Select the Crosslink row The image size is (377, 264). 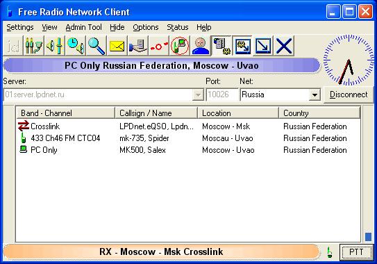(x=188, y=126)
